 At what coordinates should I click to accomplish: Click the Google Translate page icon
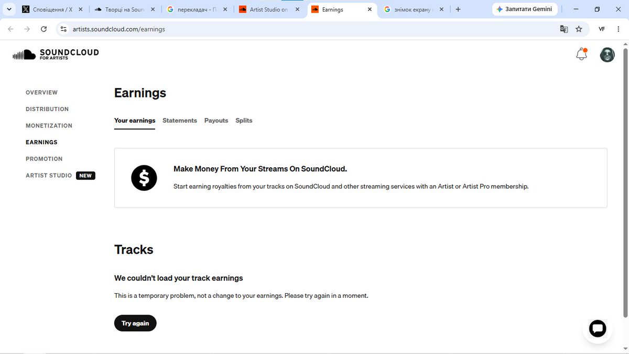pyautogui.click(x=564, y=29)
